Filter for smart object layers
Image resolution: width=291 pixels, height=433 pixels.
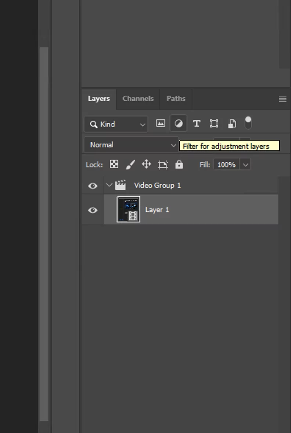[x=232, y=124]
